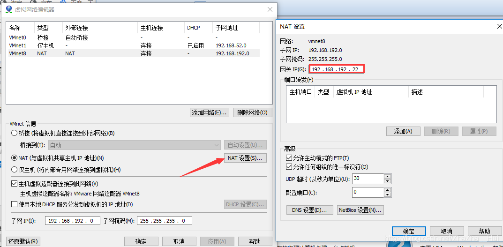The width and height of the screenshot is (503, 247).
Task: Click subnet address 192.168.52.0 cell
Action: pyautogui.click(x=231, y=45)
